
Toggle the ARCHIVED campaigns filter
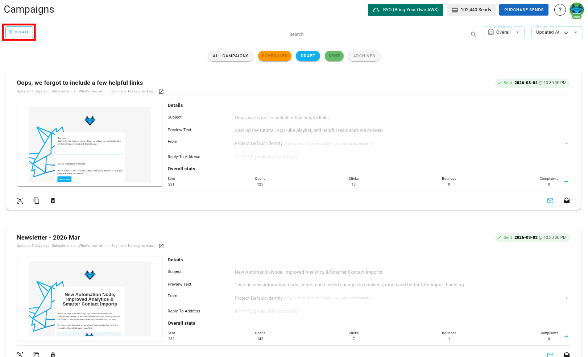(x=364, y=56)
